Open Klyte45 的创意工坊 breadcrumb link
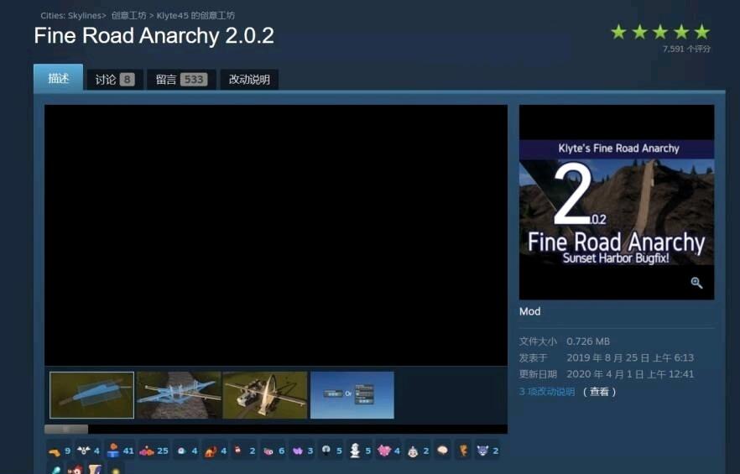This screenshot has width=740, height=474. coord(195,16)
